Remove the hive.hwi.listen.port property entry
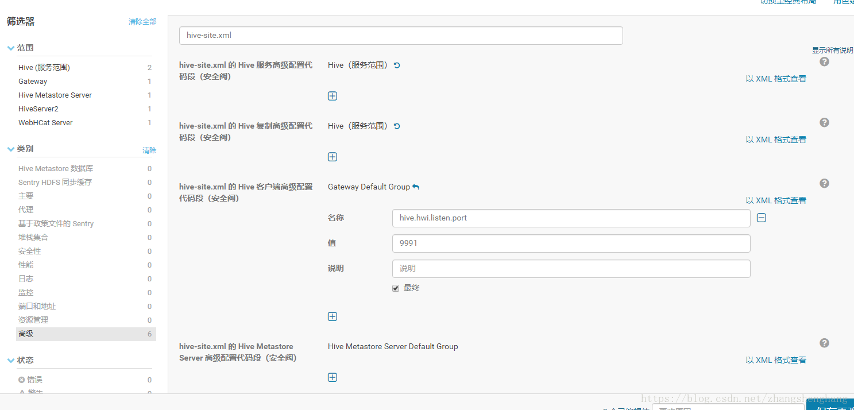Screen dimensions: 854x410 (x=761, y=218)
